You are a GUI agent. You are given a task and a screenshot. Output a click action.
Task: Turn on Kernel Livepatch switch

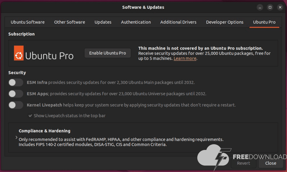pyautogui.click(x=16, y=105)
